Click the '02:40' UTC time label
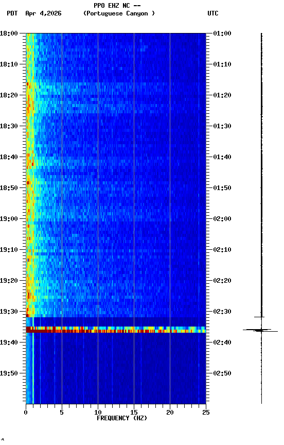284x445 pixels. pos(222,343)
